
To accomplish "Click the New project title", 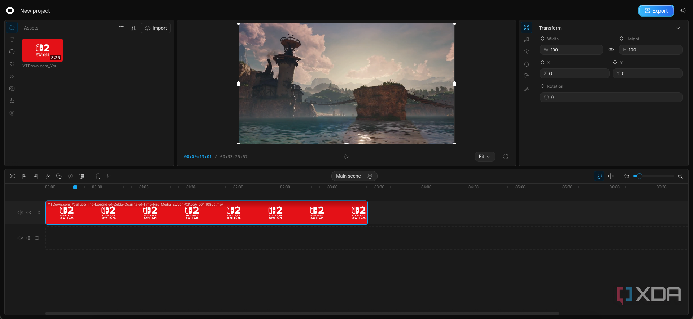I will (x=35, y=11).
